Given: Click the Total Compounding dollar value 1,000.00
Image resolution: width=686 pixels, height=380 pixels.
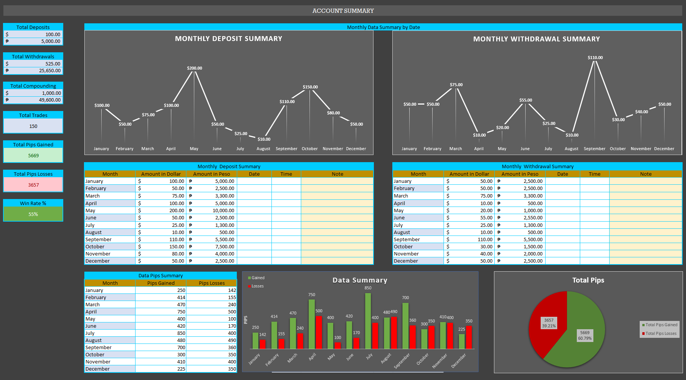Looking at the screenshot, I should [x=33, y=93].
